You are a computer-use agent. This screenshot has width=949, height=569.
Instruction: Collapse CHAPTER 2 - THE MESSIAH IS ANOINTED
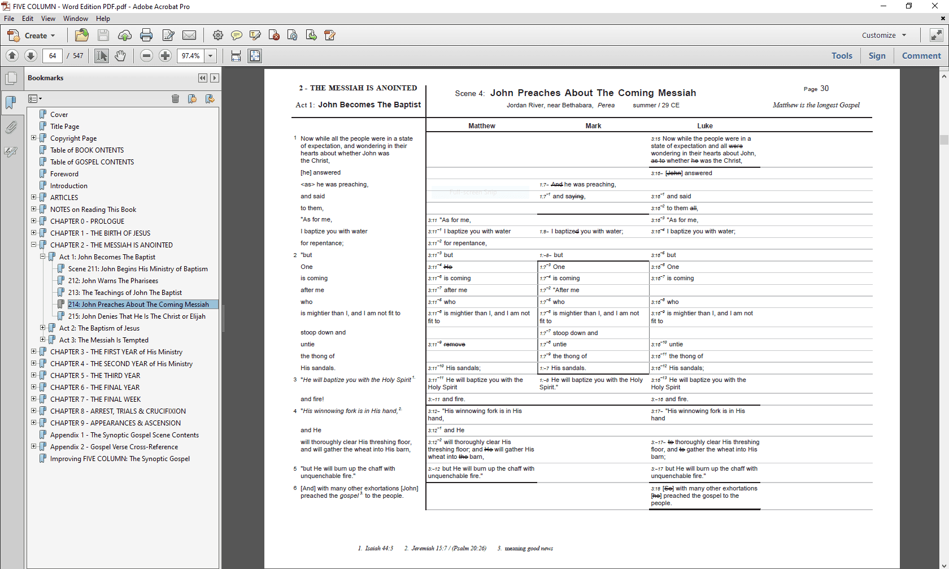coord(33,245)
